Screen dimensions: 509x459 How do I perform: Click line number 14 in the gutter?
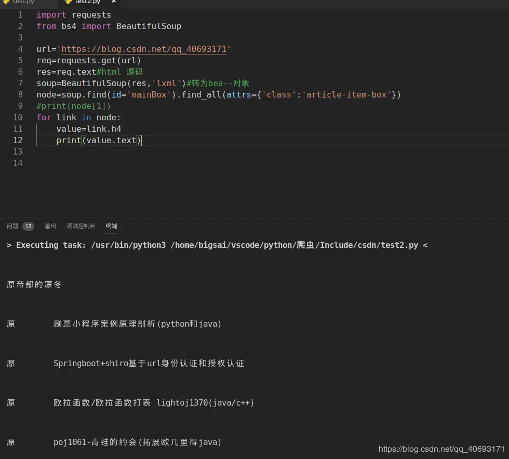click(18, 163)
